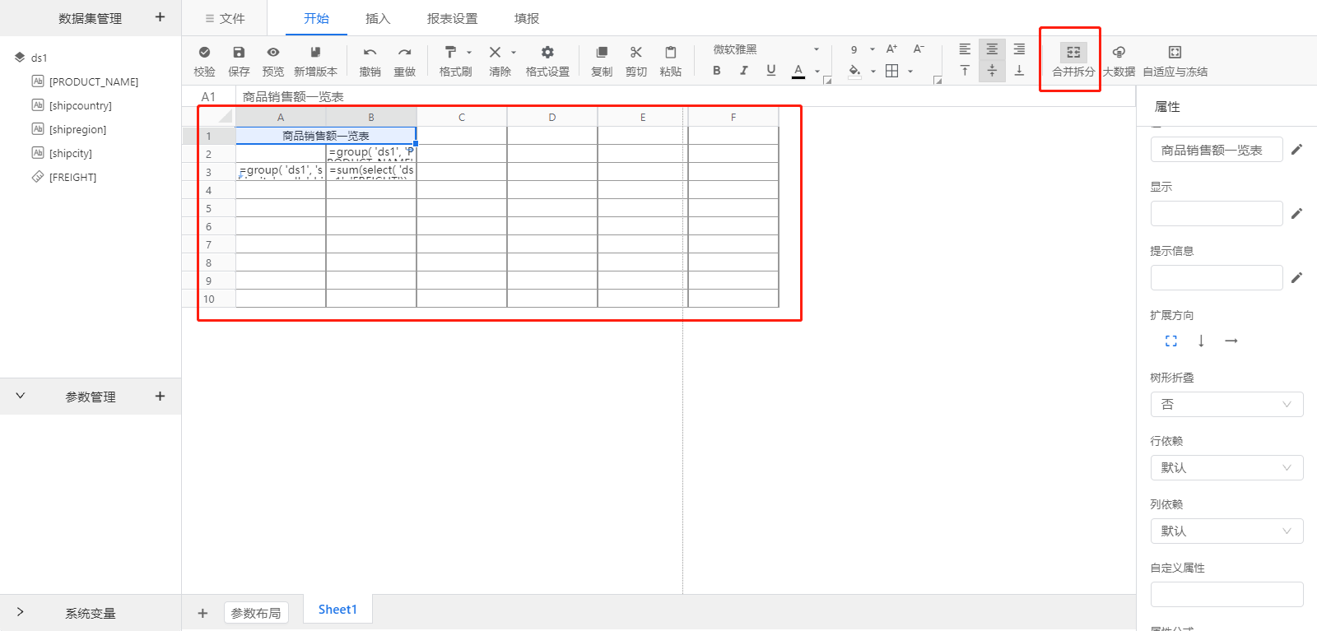The image size is (1317, 631).
Task: Click the 提示信息 input field
Action: (x=1216, y=277)
